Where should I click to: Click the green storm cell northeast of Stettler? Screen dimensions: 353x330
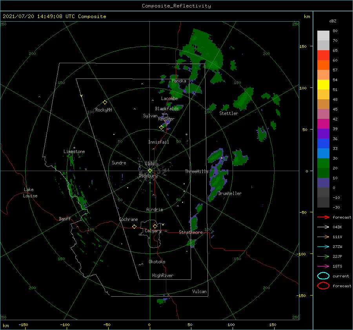click(244, 98)
